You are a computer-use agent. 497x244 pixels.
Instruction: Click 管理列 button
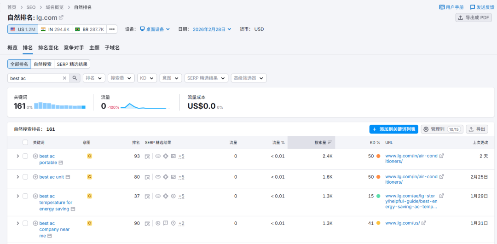442,129
